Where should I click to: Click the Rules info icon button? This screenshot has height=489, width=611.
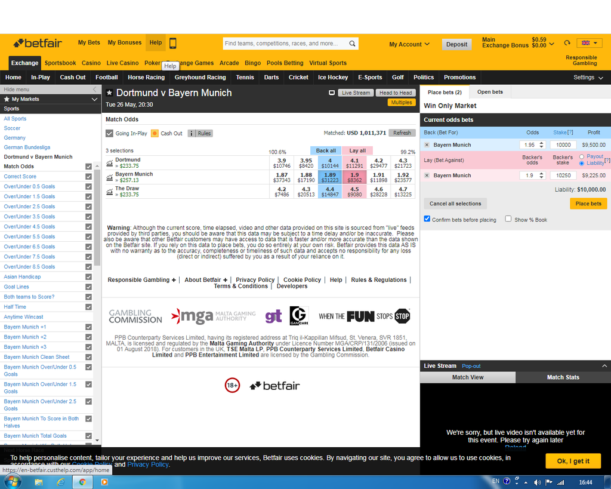(x=199, y=133)
